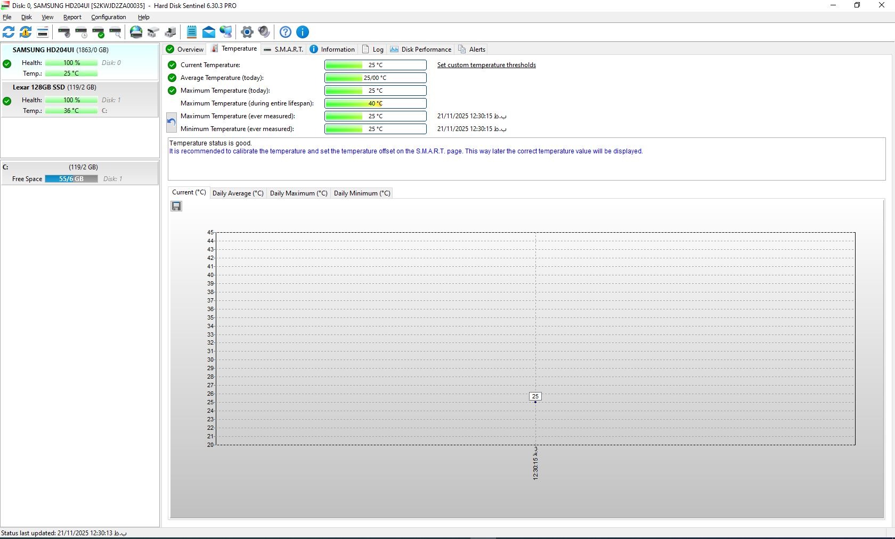Click the save graph floppy disk icon
Screen dimensions: 895x539
[x=176, y=206]
